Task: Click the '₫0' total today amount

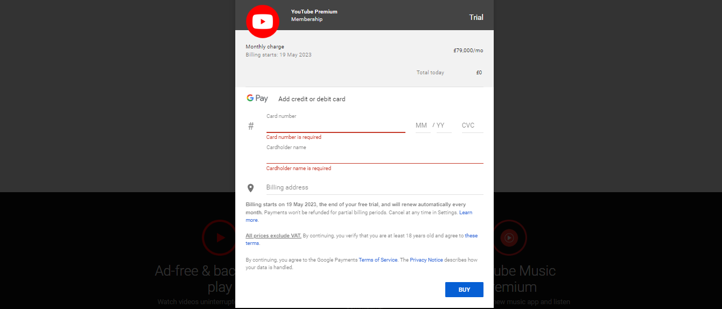Action: (479, 73)
